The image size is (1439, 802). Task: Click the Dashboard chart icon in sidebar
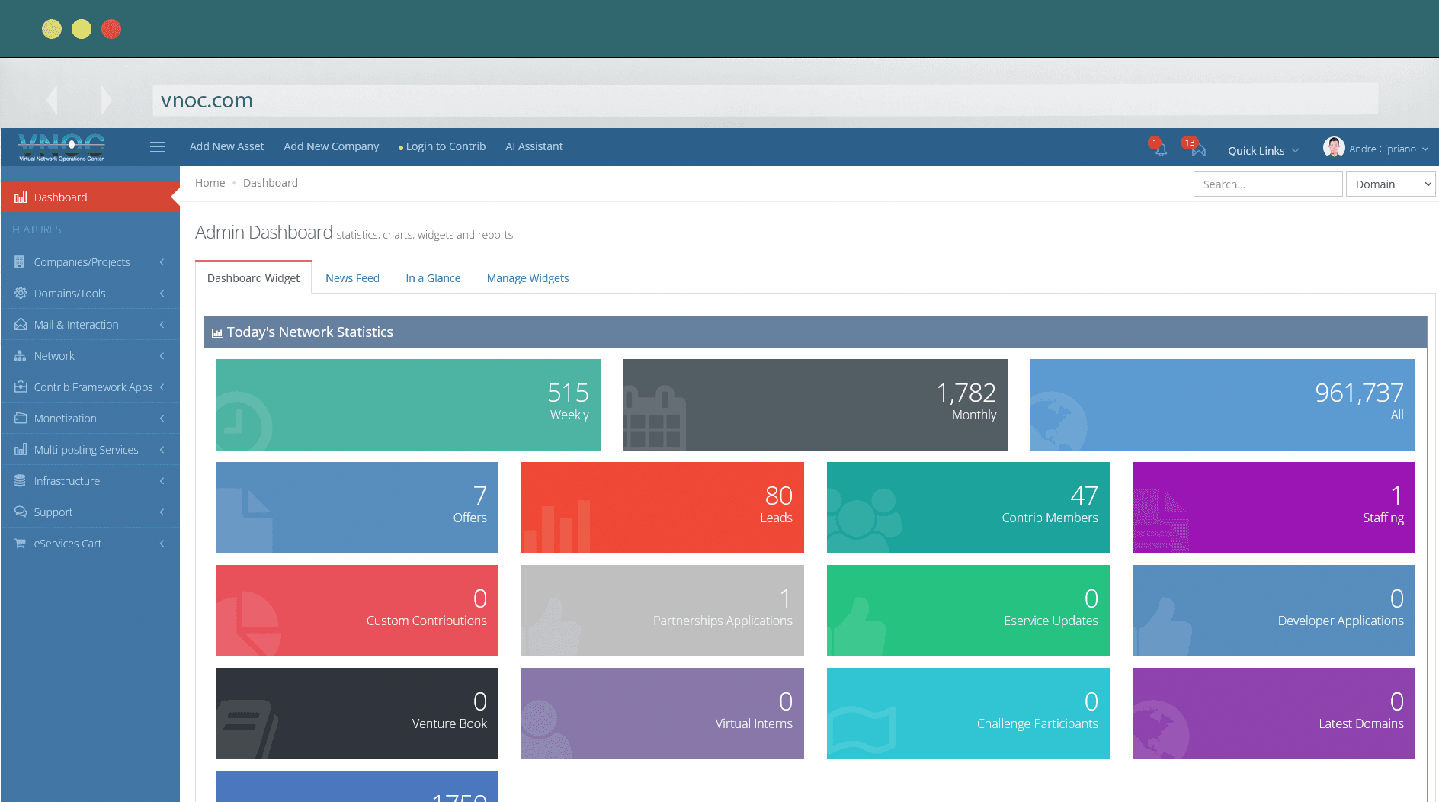pyautogui.click(x=21, y=197)
